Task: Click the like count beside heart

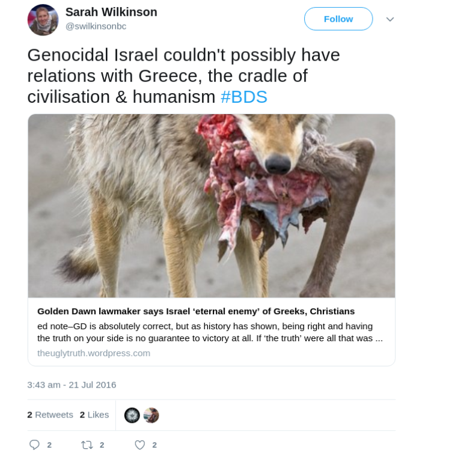Action: click(x=154, y=445)
